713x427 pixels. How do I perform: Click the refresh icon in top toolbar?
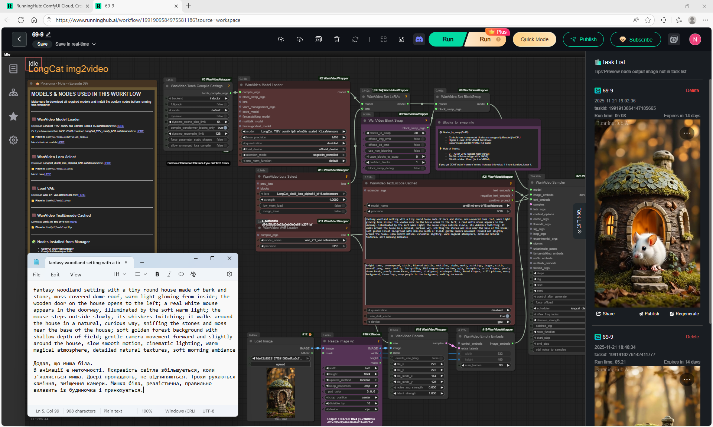pyautogui.click(x=355, y=39)
